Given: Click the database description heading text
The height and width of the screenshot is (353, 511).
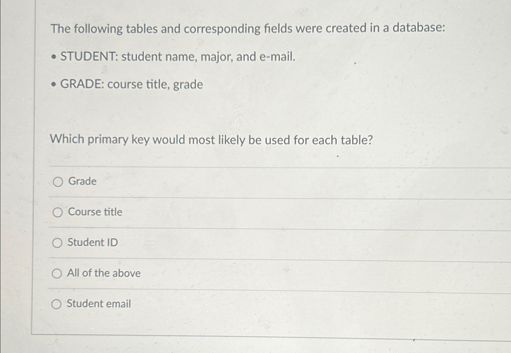Looking at the screenshot, I should coord(248,29).
